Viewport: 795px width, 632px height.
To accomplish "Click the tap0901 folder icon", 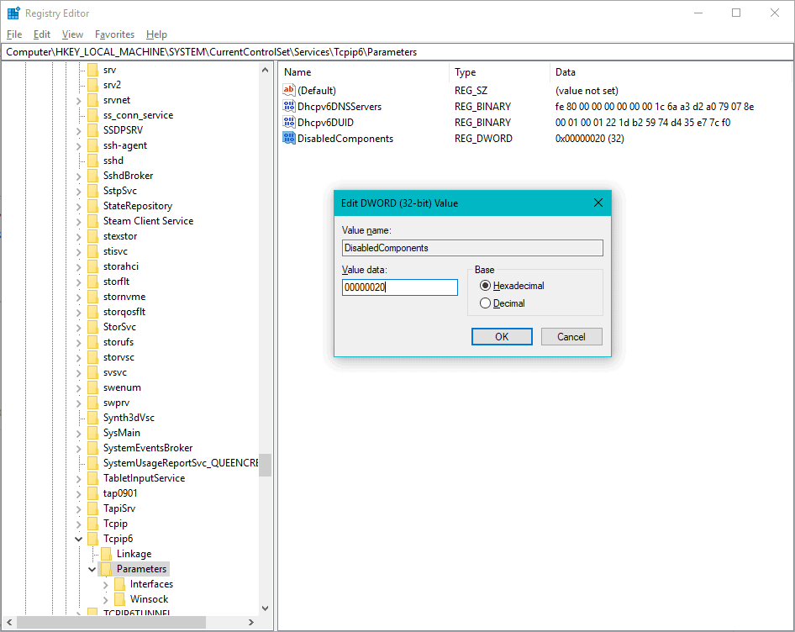I will 92,493.
